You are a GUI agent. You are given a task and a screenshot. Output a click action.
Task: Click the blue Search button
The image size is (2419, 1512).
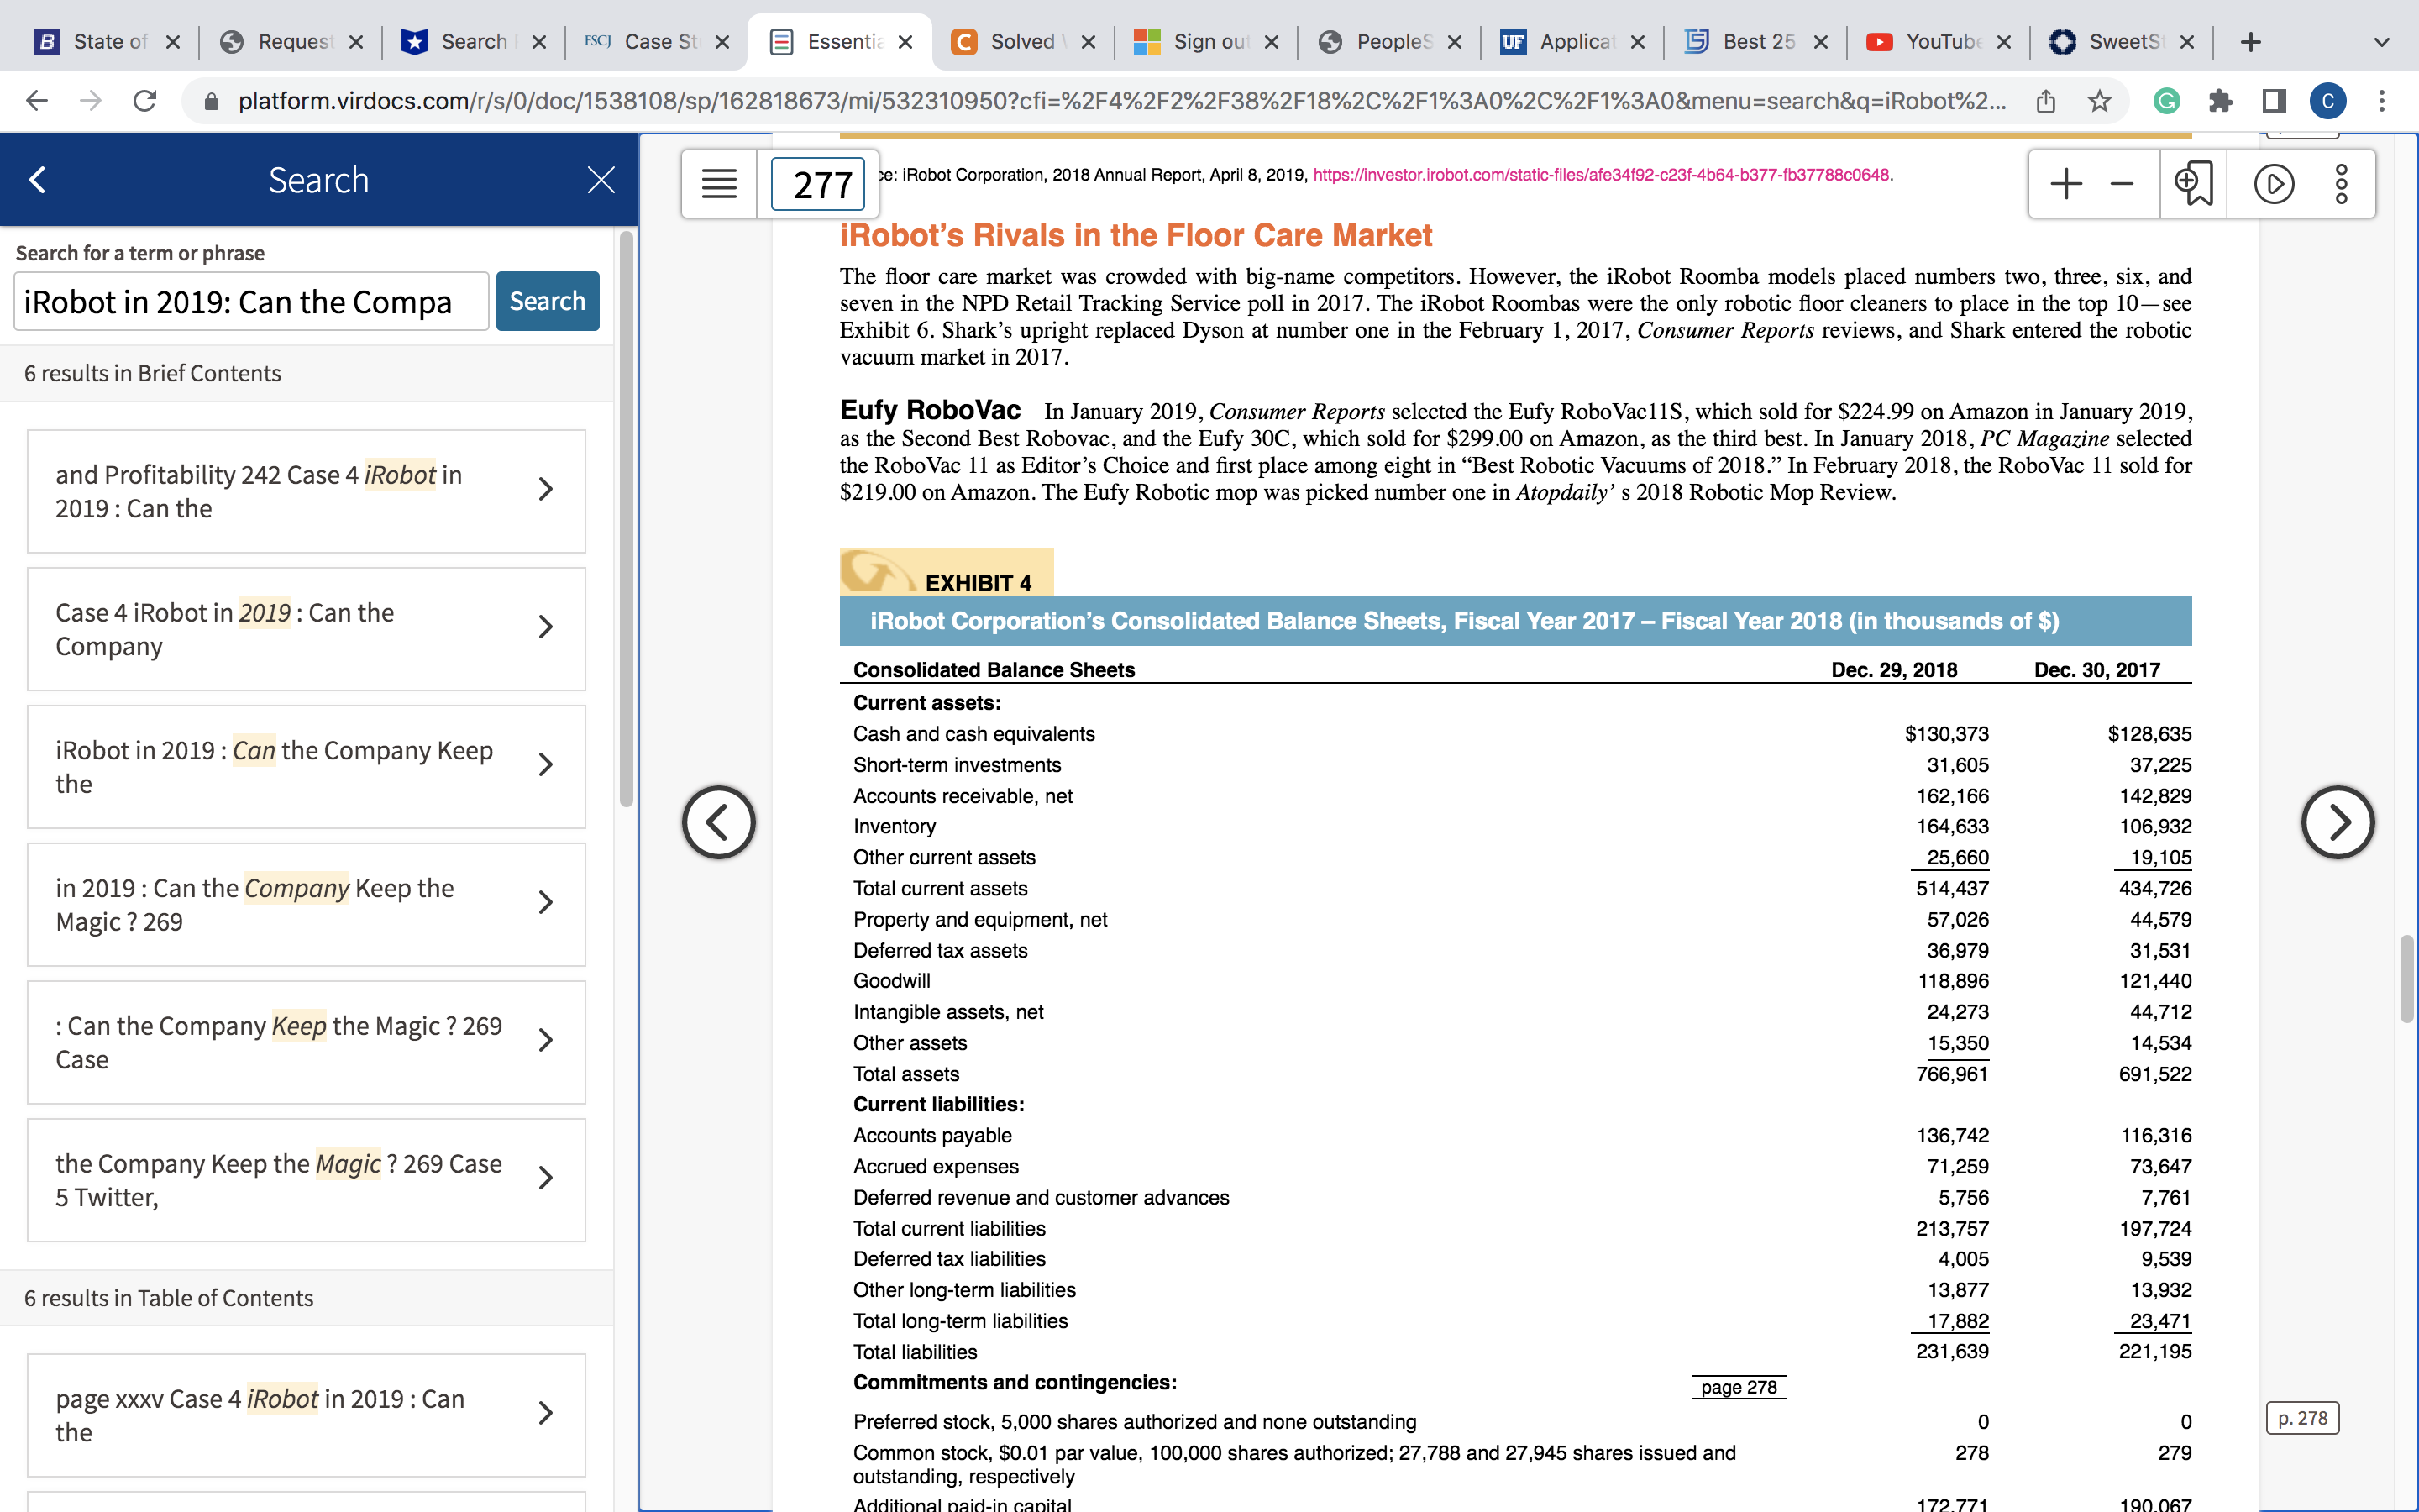tap(547, 301)
